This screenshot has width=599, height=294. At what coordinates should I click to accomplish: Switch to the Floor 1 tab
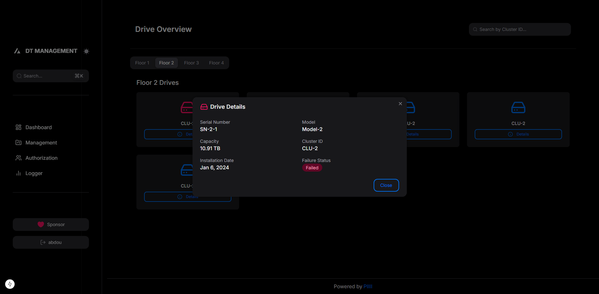coord(142,62)
